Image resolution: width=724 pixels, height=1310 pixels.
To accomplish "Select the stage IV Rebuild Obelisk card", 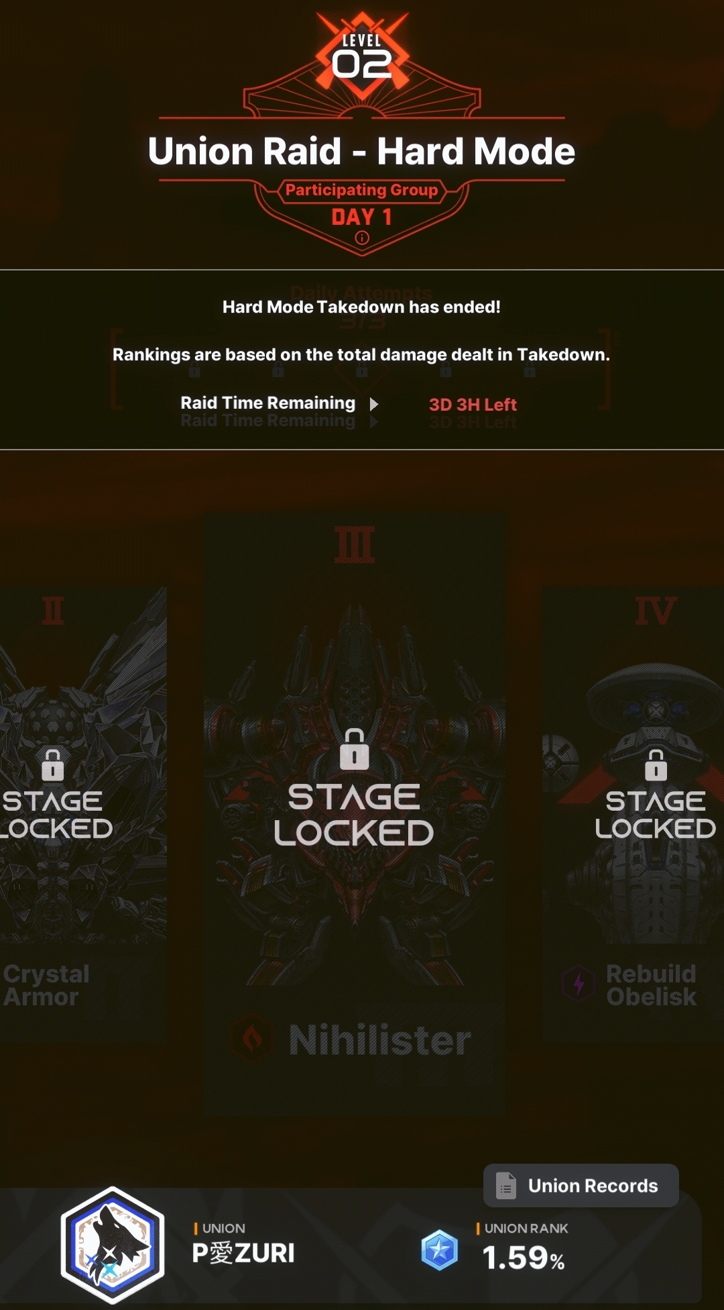I will [x=633, y=815].
